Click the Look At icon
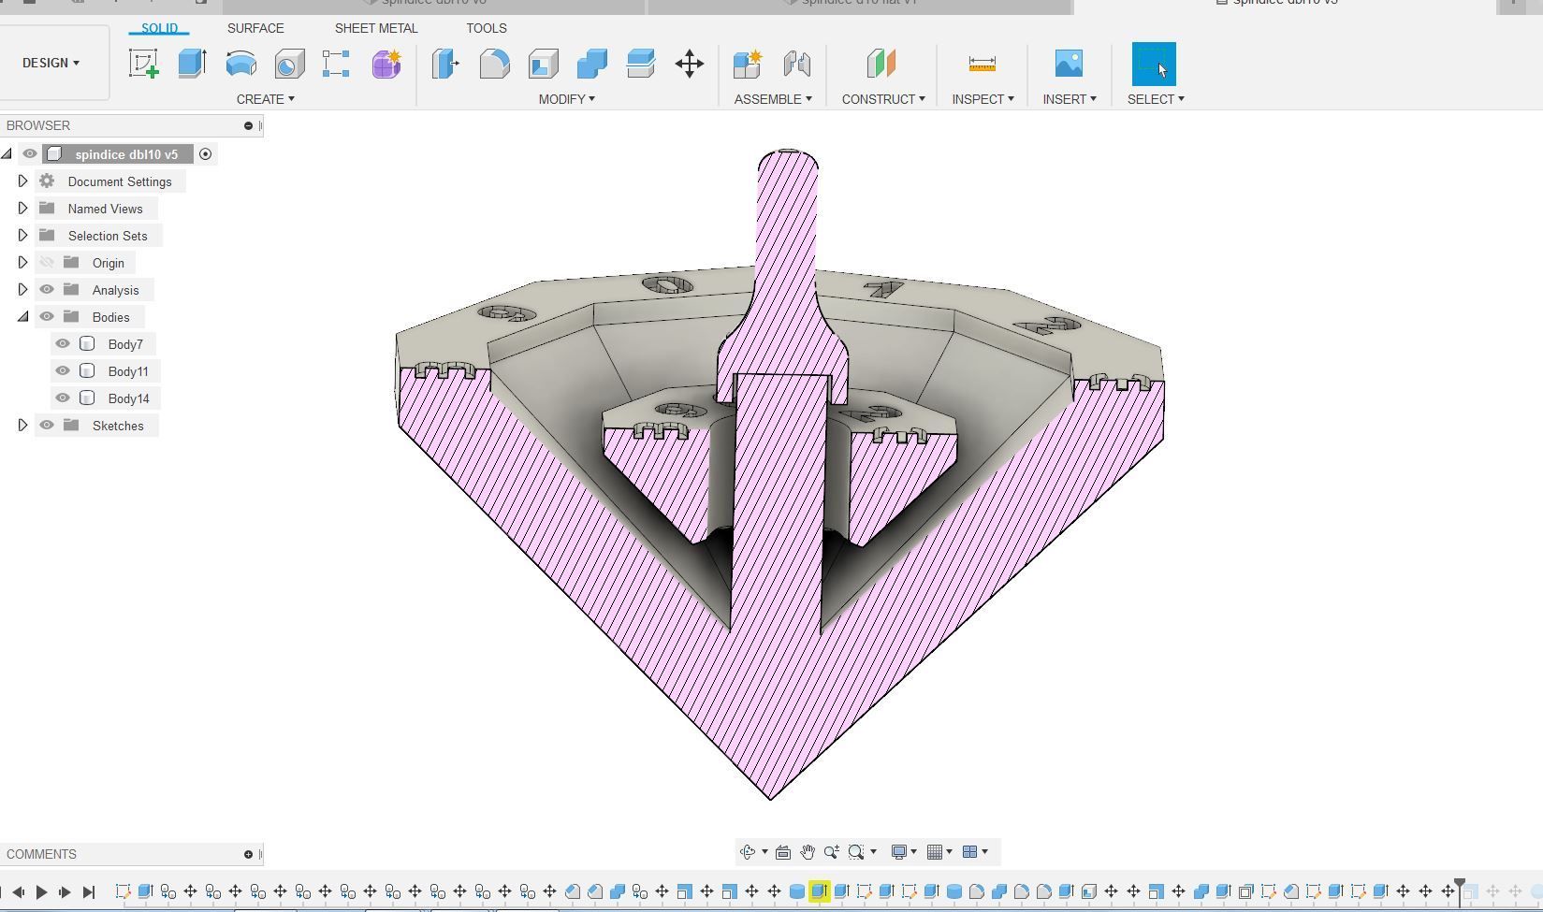The height and width of the screenshot is (912, 1543). tap(783, 852)
